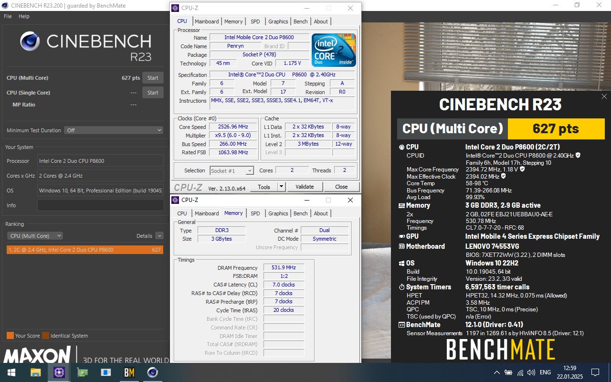Click the Tools button in CPU-Z
Screen dimensions: 611x382
click(264, 187)
